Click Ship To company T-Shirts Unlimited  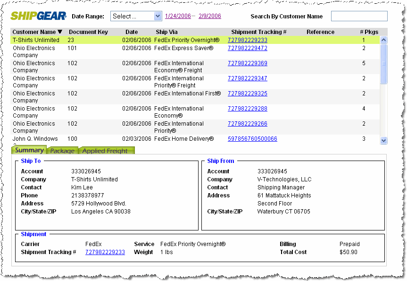94,179
